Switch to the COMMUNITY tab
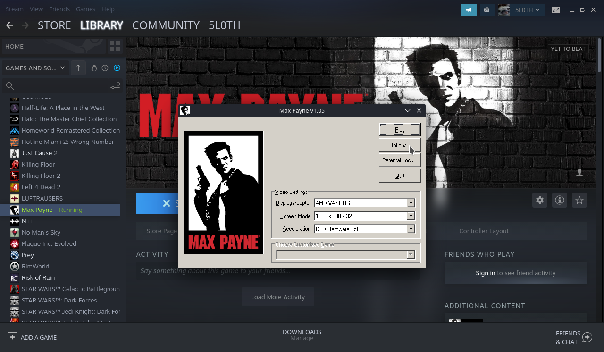 tap(166, 25)
